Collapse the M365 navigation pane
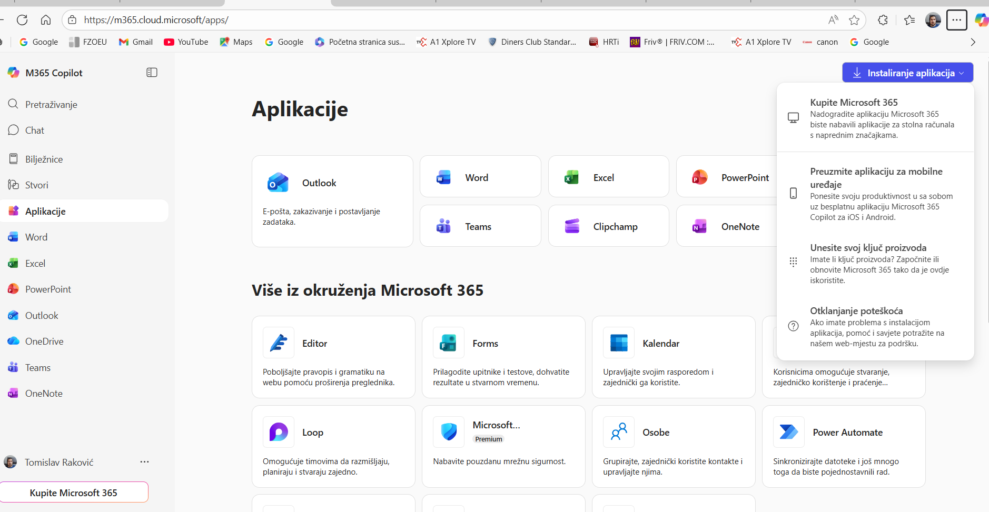 point(152,73)
